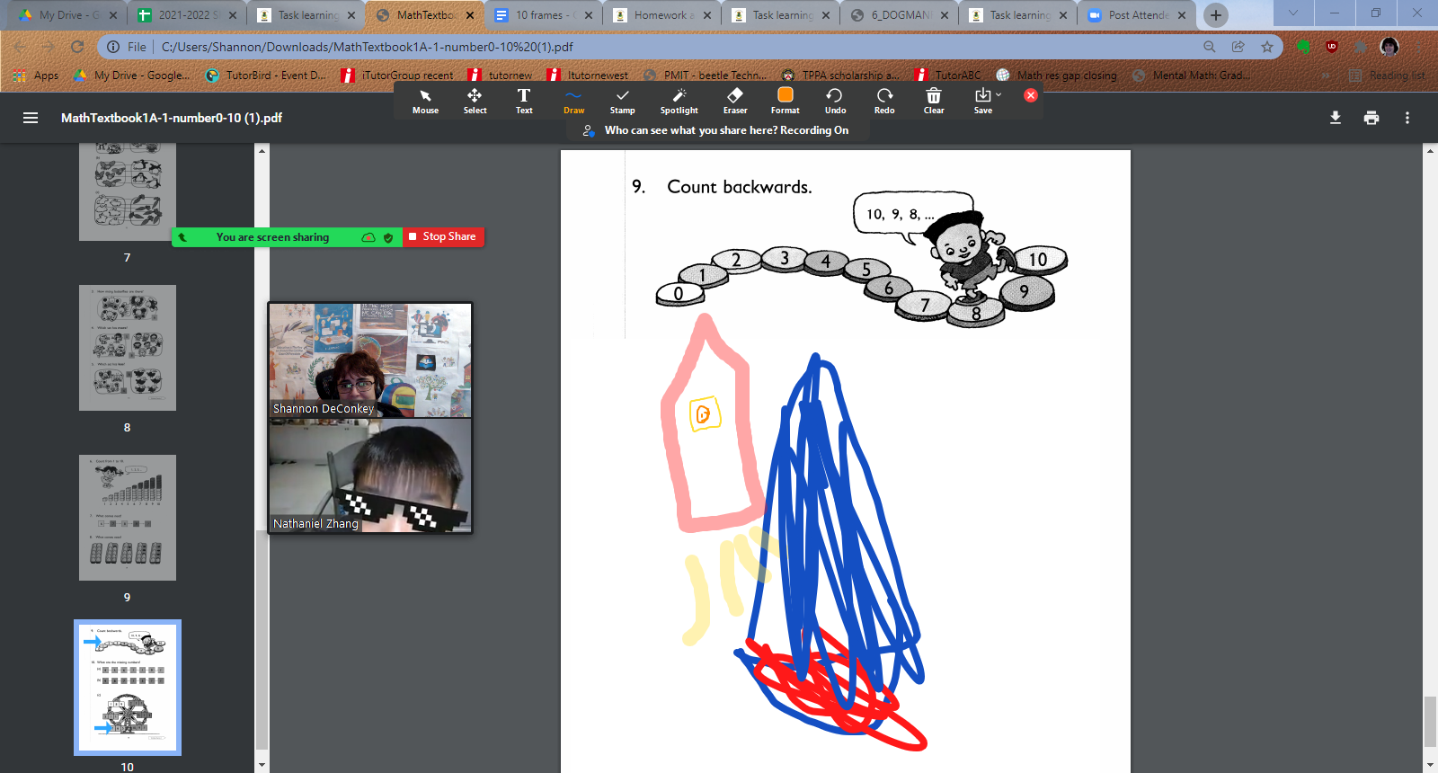Bookmark this page with star icon
The width and height of the screenshot is (1438, 773).
(x=1267, y=47)
